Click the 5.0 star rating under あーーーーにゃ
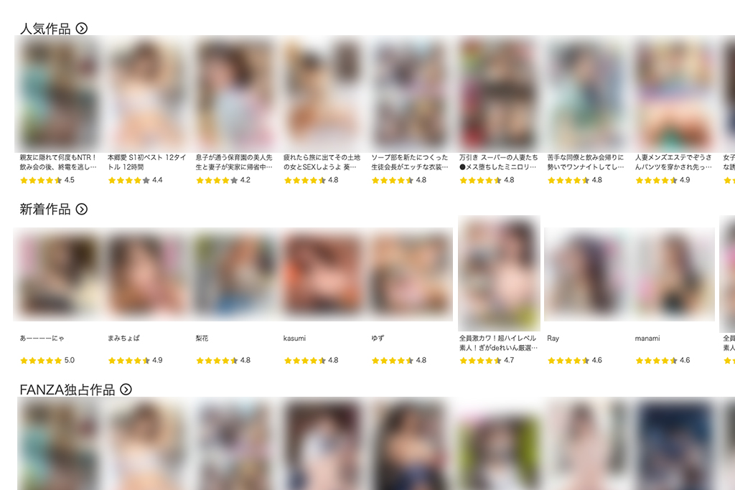 (x=47, y=360)
